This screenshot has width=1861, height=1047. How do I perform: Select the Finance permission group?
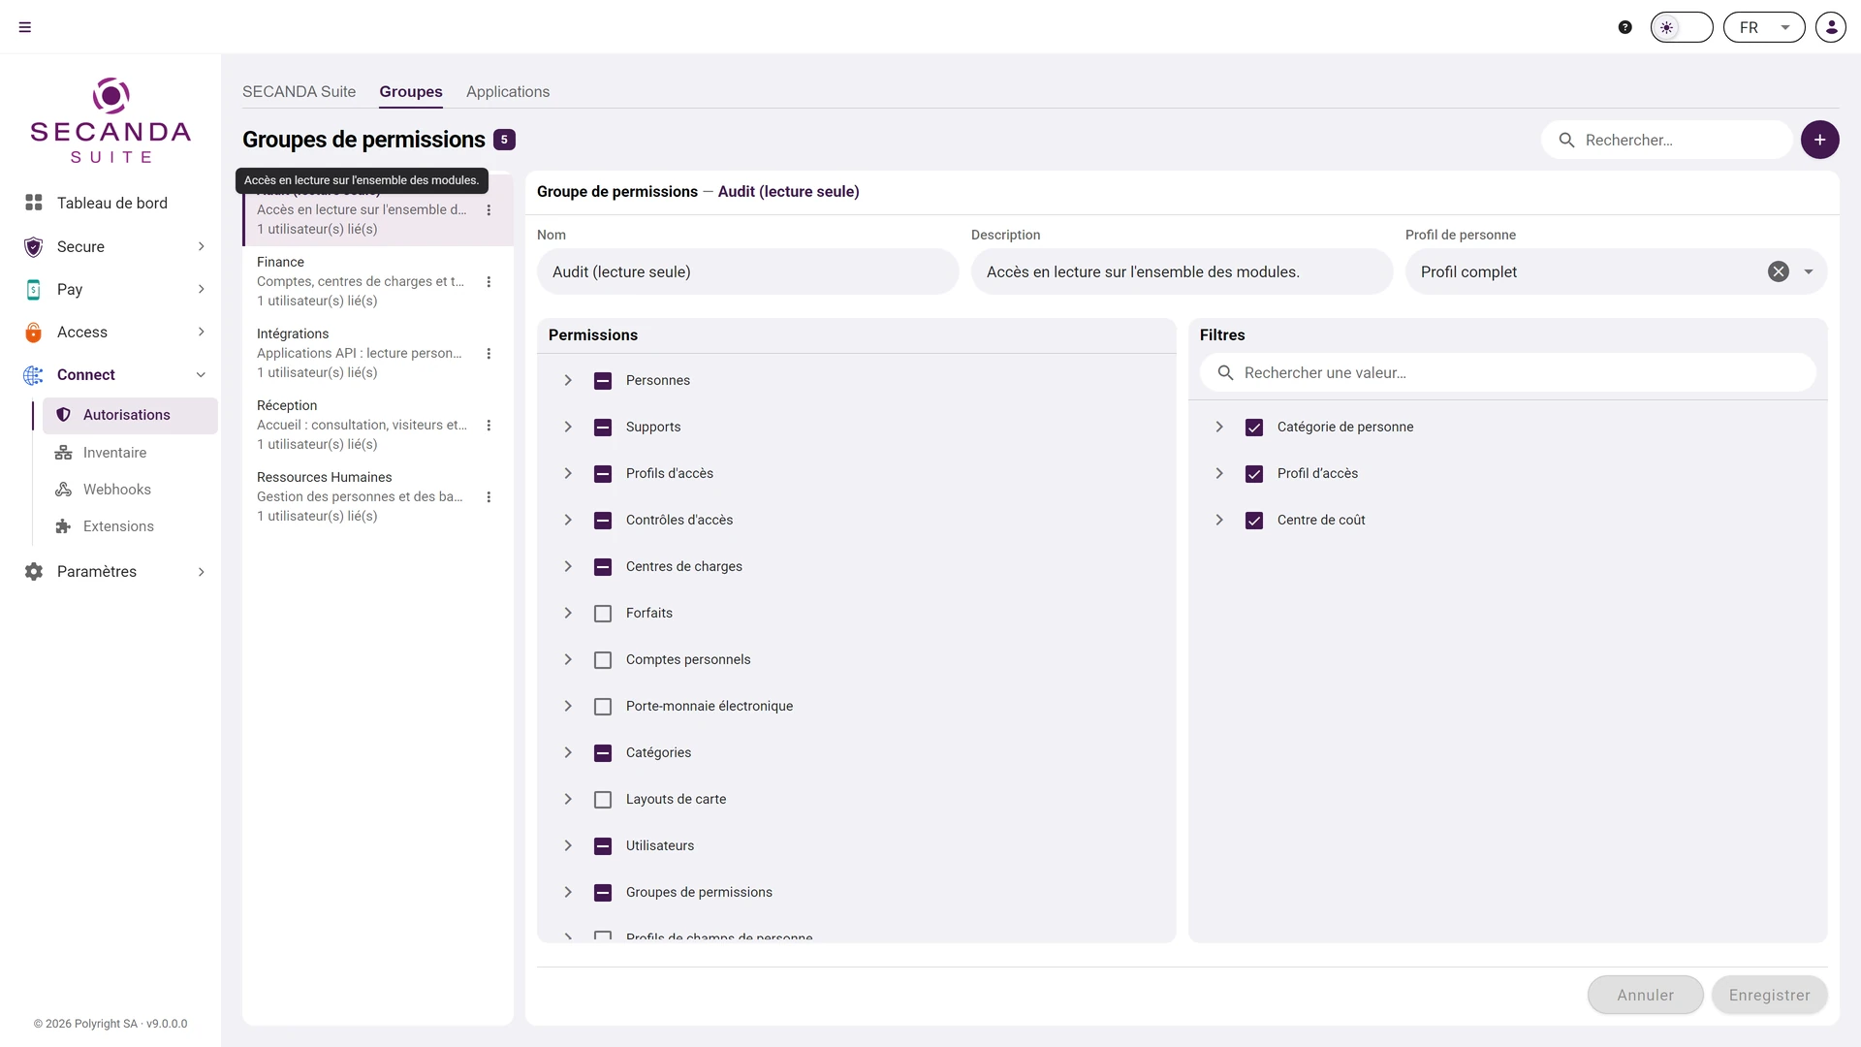[x=378, y=281]
